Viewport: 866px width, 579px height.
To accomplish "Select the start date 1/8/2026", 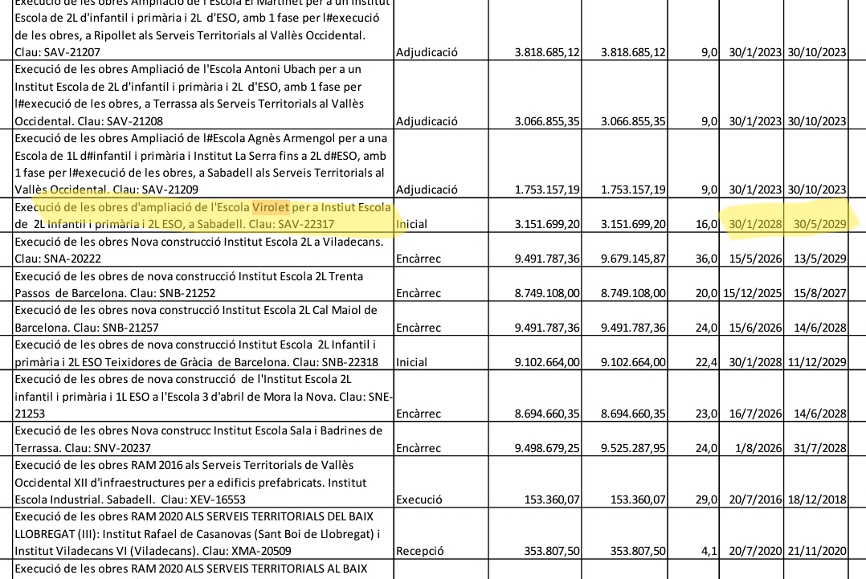I will (758, 448).
